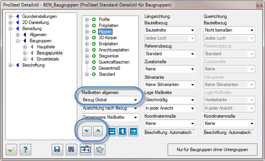This screenshot has height=161, width=265.
Task: Open the Gleichmäßig Lage Maßkette dropdown
Action: (x=170, y=100)
